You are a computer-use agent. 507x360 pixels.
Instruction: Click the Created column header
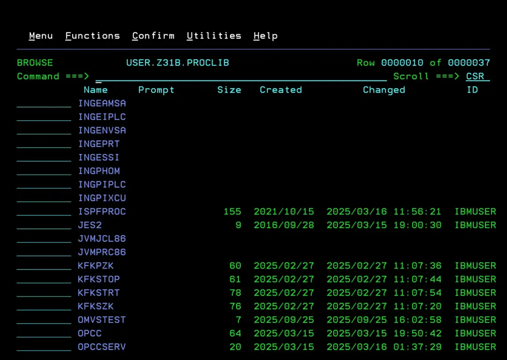click(x=281, y=90)
